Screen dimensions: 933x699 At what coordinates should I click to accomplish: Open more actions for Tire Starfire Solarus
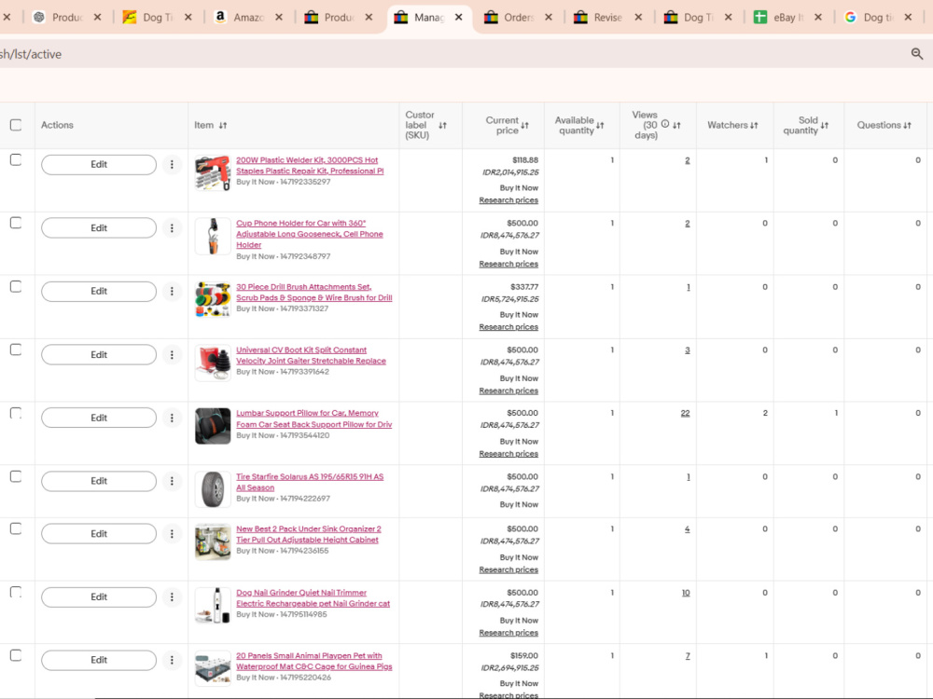point(172,481)
